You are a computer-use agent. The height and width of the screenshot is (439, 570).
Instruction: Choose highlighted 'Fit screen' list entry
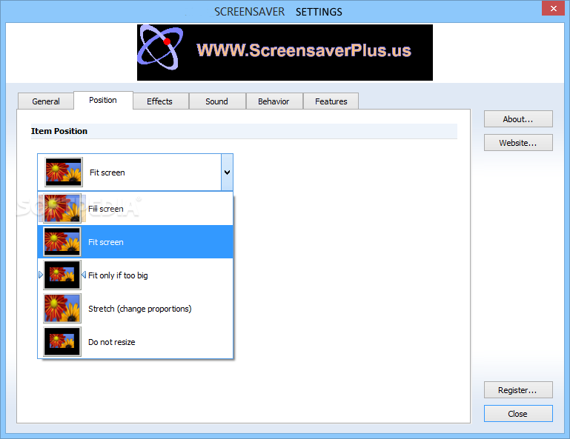coord(135,242)
